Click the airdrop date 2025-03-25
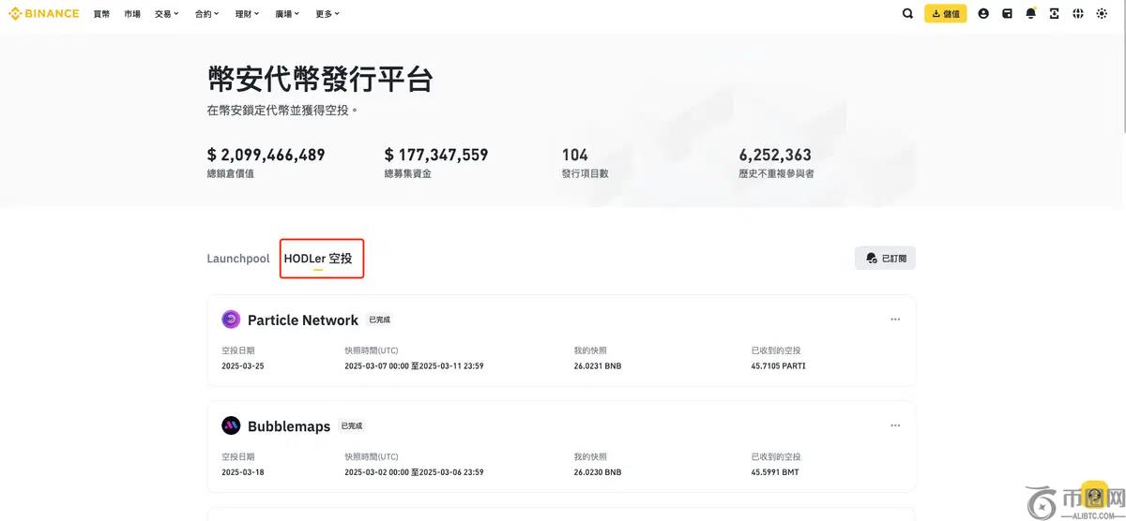This screenshot has height=521, width=1126. coord(243,366)
